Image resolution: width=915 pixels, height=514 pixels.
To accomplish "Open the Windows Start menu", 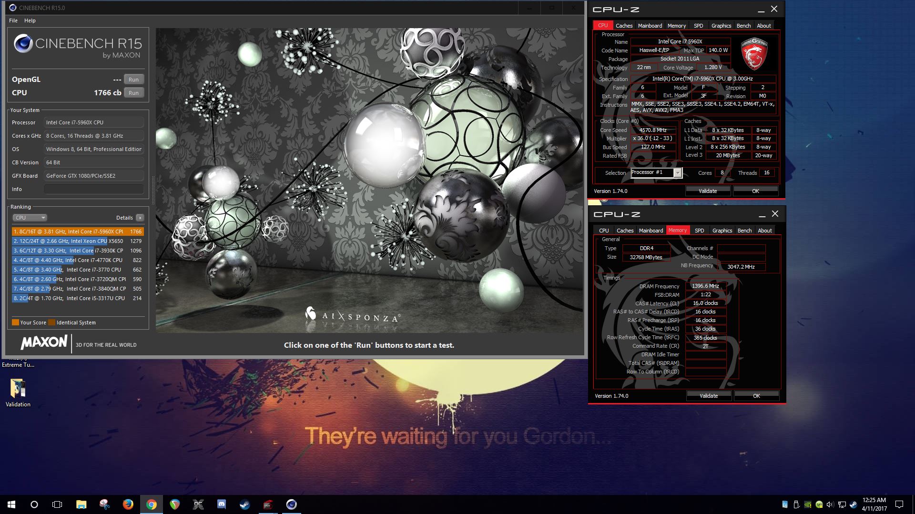I will click(x=11, y=504).
